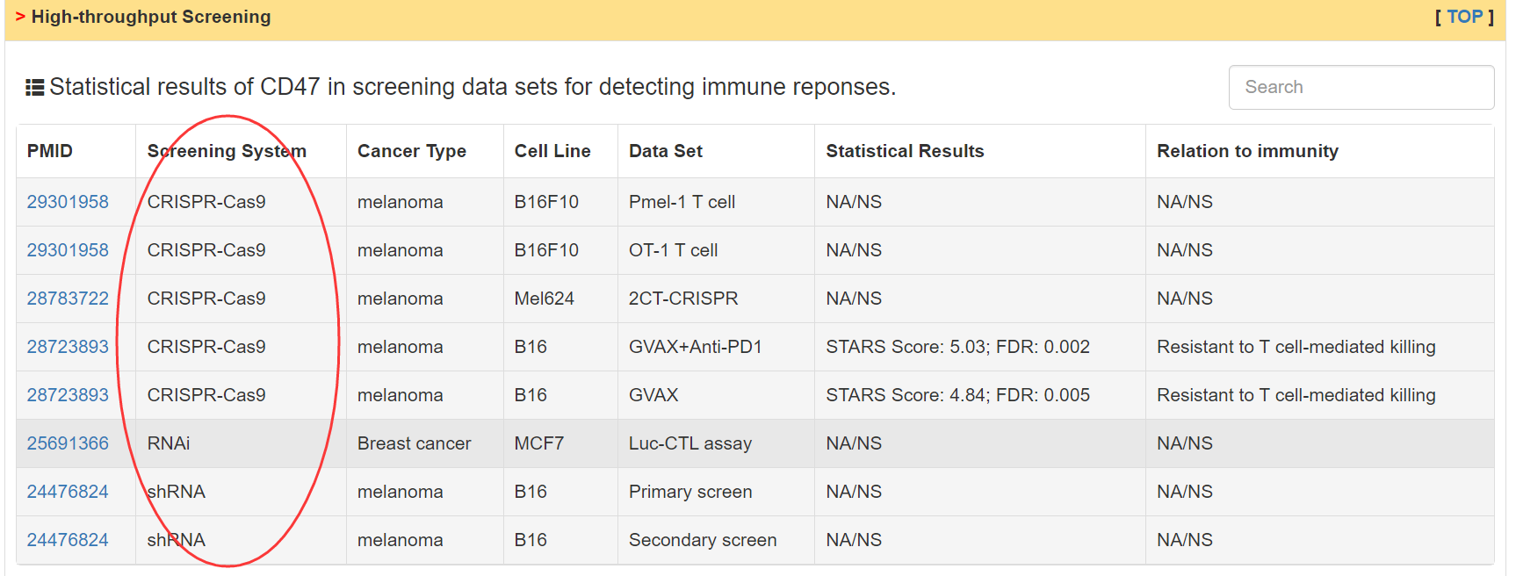
Task: Focus the table Search field
Action: click(x=1361, y=87)
